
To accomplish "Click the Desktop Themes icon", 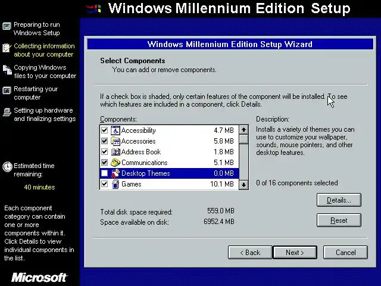I will pos(115,173).
